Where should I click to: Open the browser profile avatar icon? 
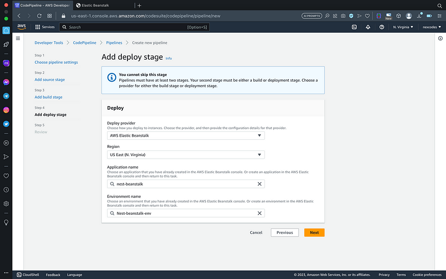pyautogui.click(x=409, y=16)
